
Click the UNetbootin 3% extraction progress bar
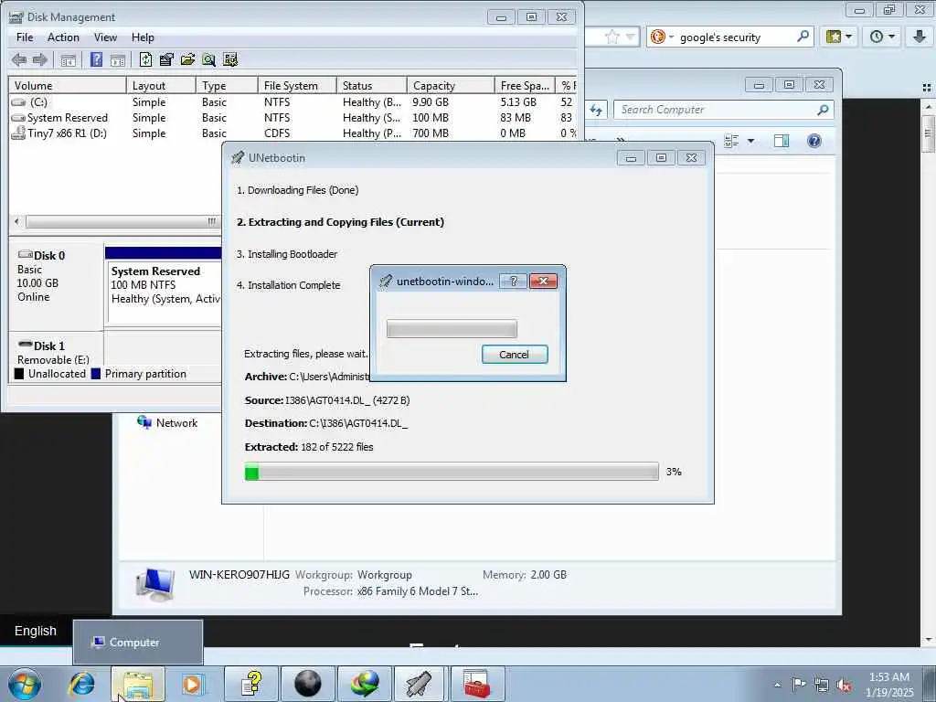click(x=452, y=472)
